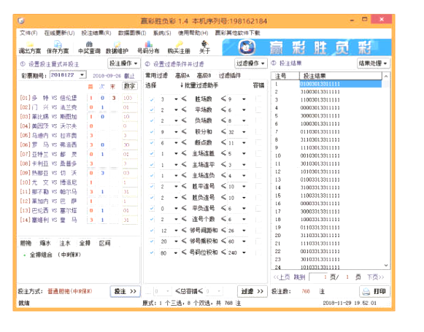
Task: Open the 号码位积和 maximum value dropdown
Action: [244, 252]
